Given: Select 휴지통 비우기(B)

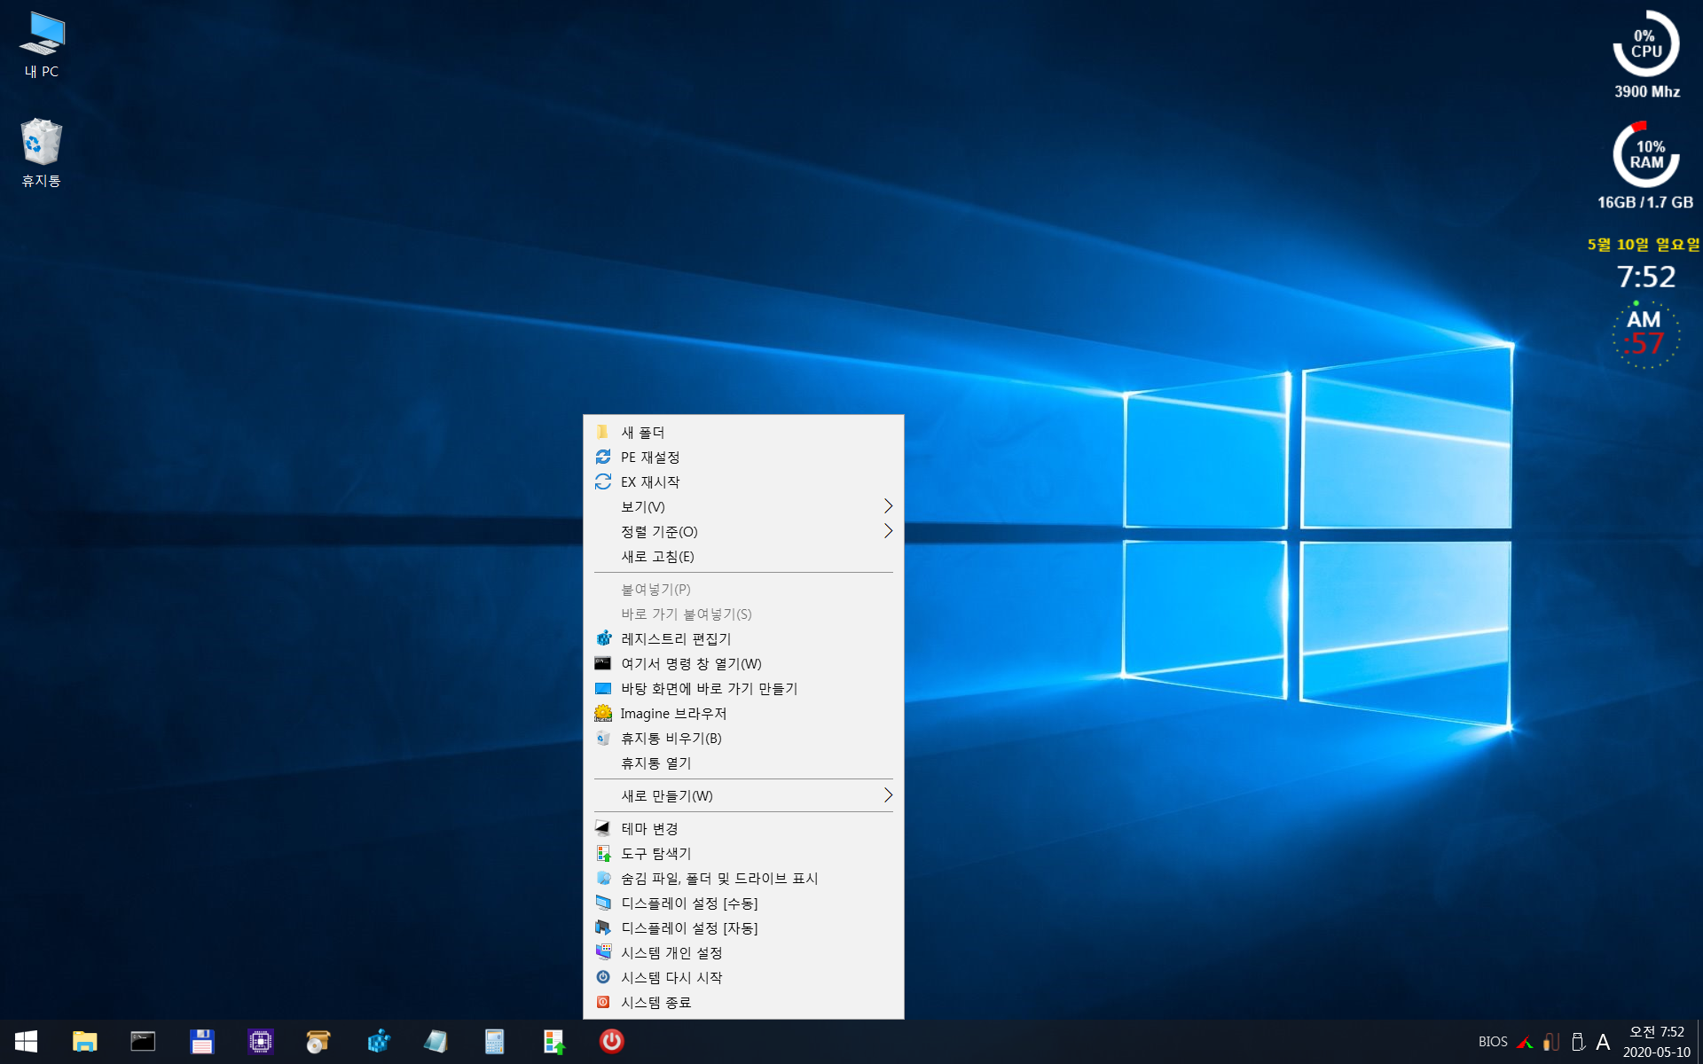Looking at the screenshot, I should (x=743, y=738).
